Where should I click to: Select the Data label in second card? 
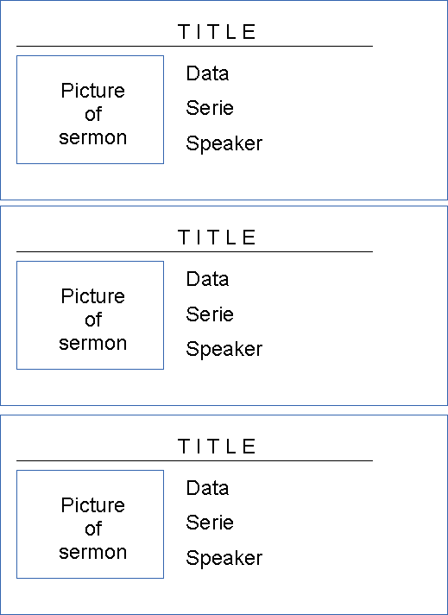207,279
